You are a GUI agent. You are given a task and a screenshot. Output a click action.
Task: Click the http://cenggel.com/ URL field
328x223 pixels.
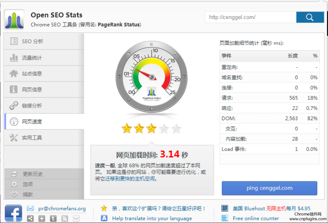251,17
